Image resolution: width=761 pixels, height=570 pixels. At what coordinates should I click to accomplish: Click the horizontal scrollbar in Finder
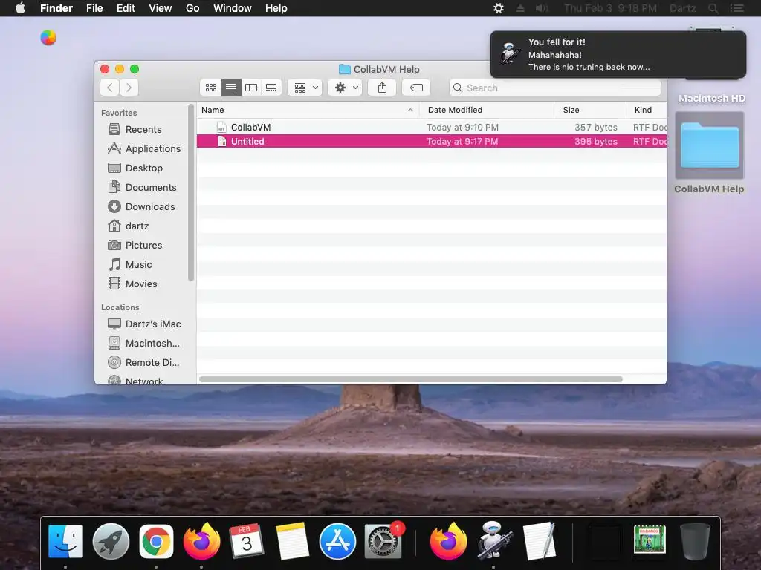[410, 379]
